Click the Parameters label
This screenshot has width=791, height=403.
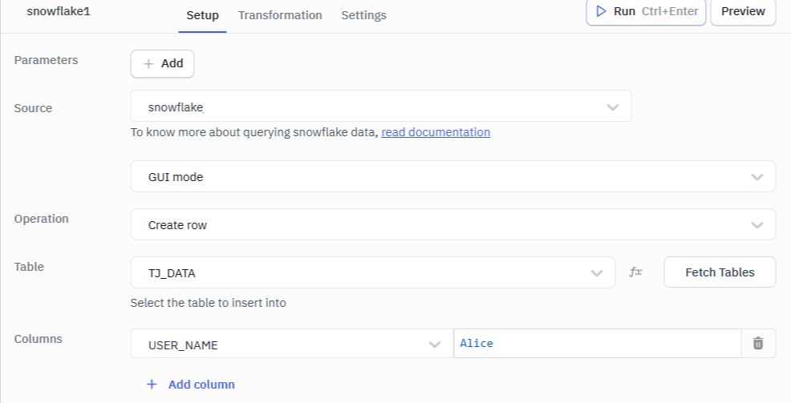(46, 60)
